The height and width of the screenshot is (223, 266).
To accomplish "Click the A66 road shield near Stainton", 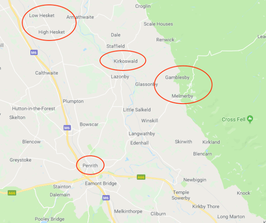I will 12,193.
